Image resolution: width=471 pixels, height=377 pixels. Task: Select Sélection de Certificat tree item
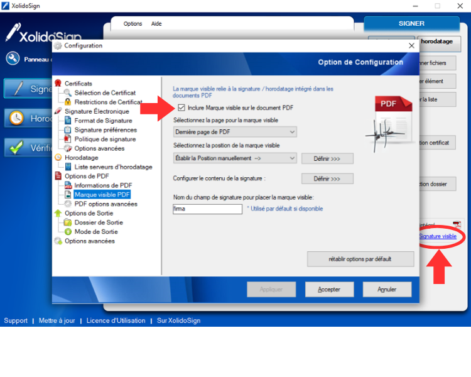click(x=105, y=92)
